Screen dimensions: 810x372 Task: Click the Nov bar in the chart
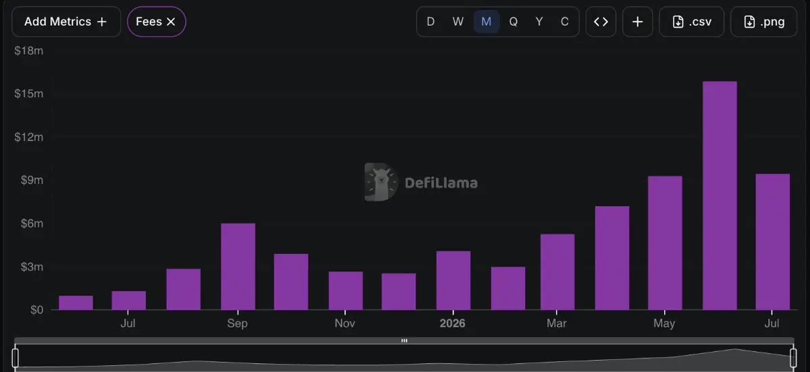click(346, 290)
